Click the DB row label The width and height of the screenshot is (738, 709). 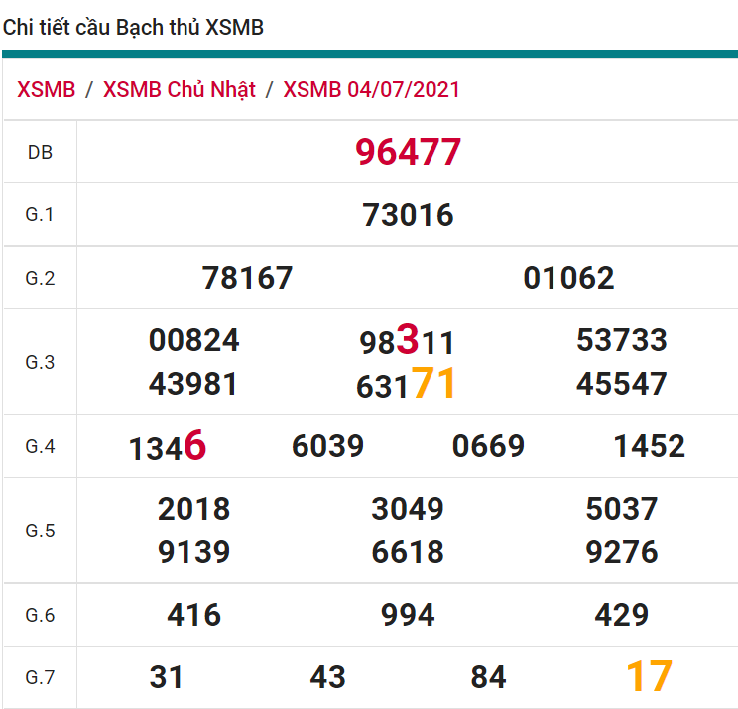[40, 152]
